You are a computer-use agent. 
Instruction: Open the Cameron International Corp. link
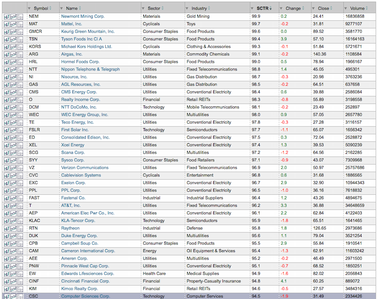point(88,251)
